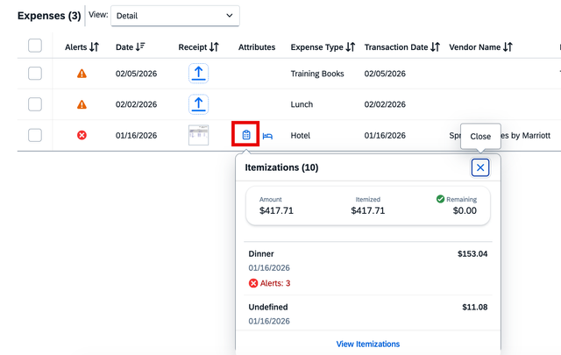Image resolution: width=561 pixels, height=355 pixels.
Task: Click the Attributes column header
Action: coord(257,47)
